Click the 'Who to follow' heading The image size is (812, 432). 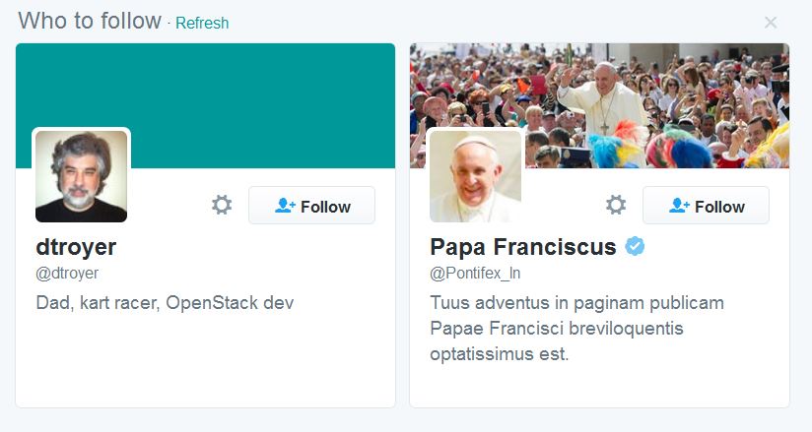pos(90,22)
